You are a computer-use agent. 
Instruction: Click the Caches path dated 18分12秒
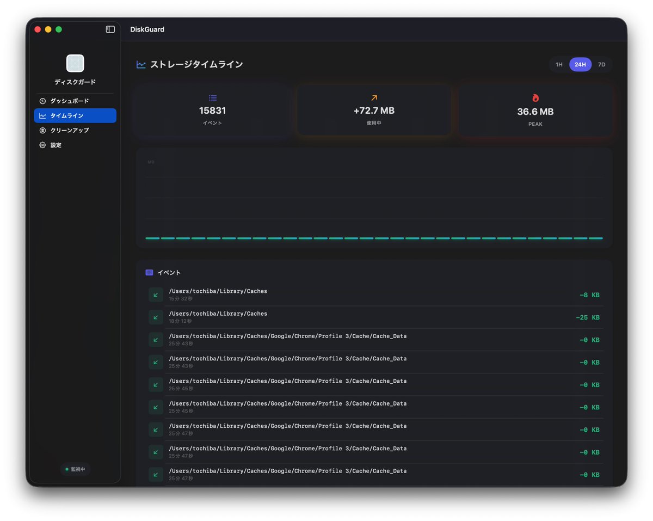coord(218,314)
